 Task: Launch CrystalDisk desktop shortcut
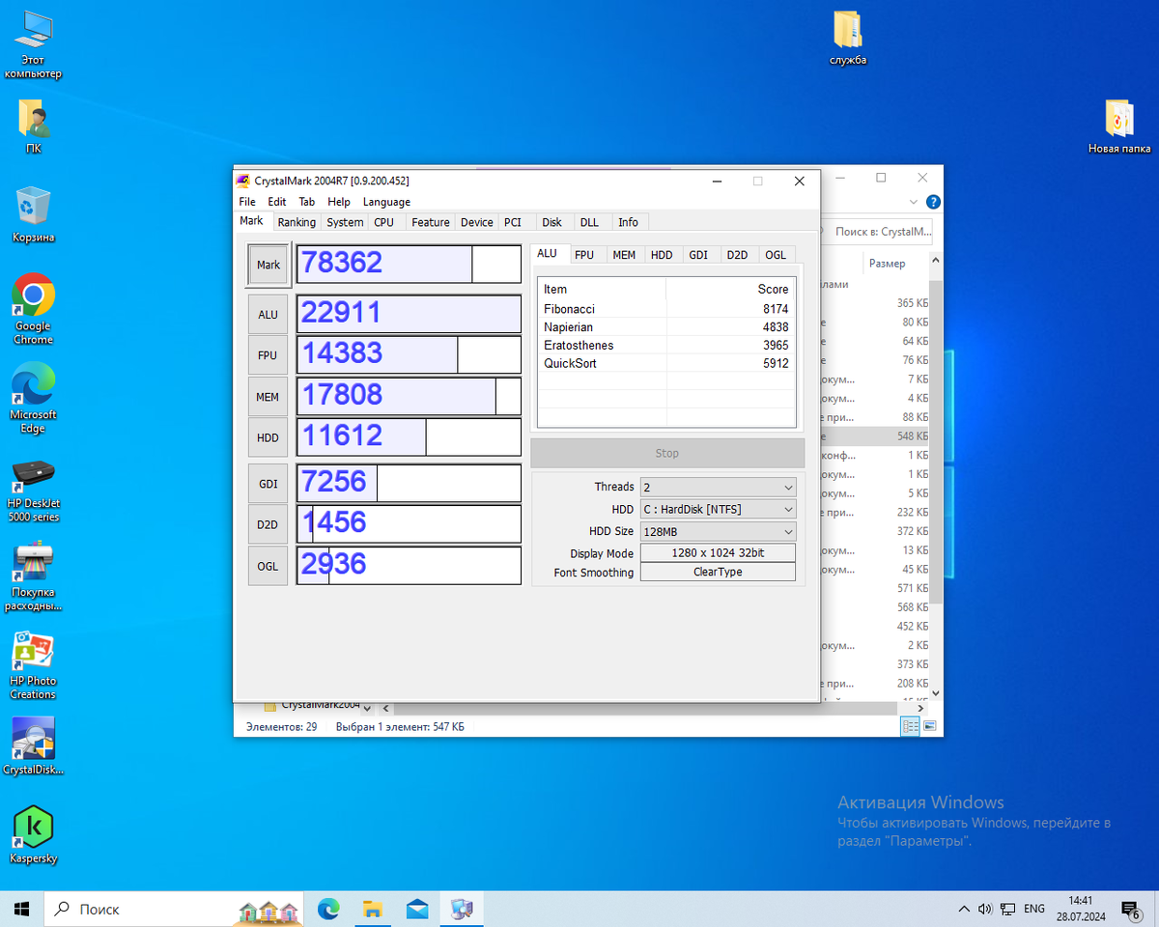[x=33, y=747]
